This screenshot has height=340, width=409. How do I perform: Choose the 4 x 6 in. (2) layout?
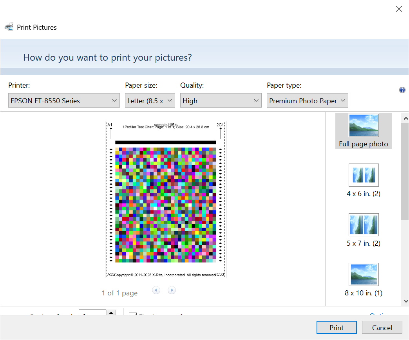364,180
